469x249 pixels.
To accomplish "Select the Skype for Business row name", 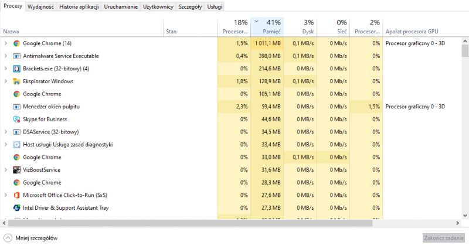I will coord(45,120).
